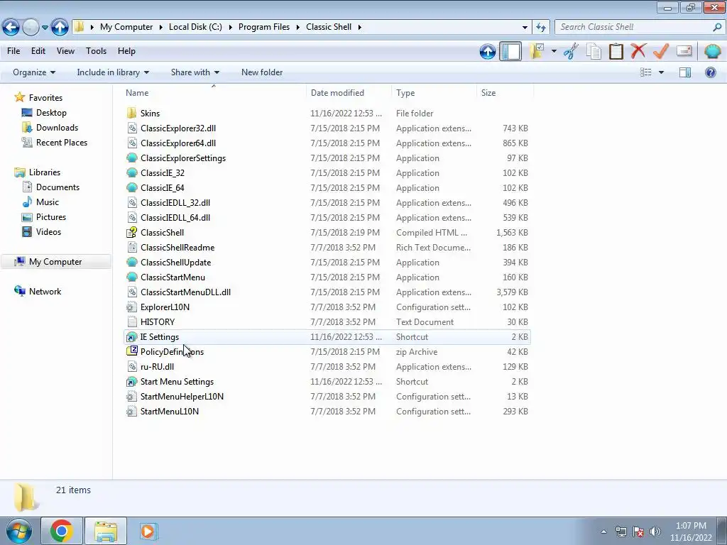This screenshot has height=545, width=727.
Task: Click My Computer in the address breadcrumb
Action: pos(126,27)
